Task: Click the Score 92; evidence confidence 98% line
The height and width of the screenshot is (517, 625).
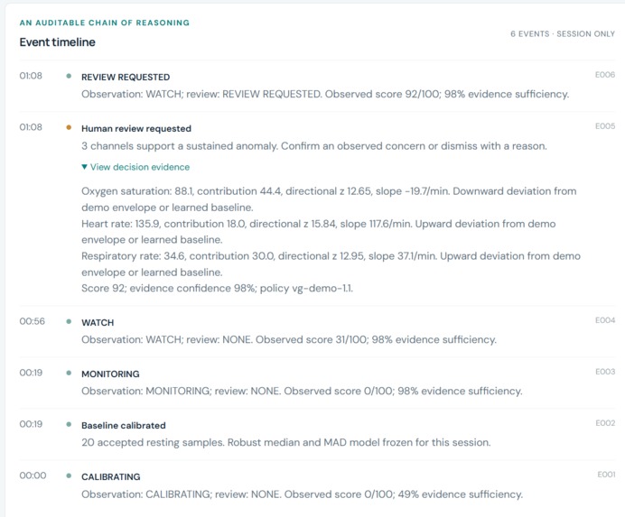Action: pyautogui.click(x=218, y=288)
